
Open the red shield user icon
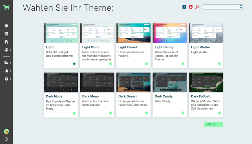(x=190, y=7)
